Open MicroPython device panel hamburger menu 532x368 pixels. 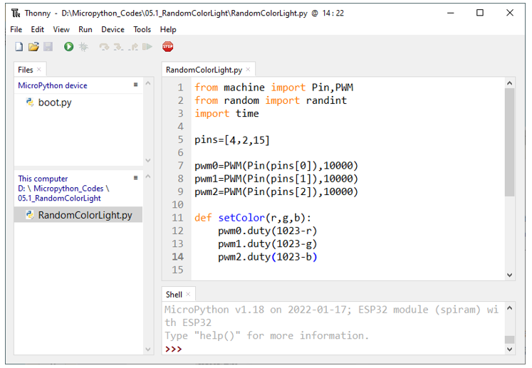(x=136, y=85)
